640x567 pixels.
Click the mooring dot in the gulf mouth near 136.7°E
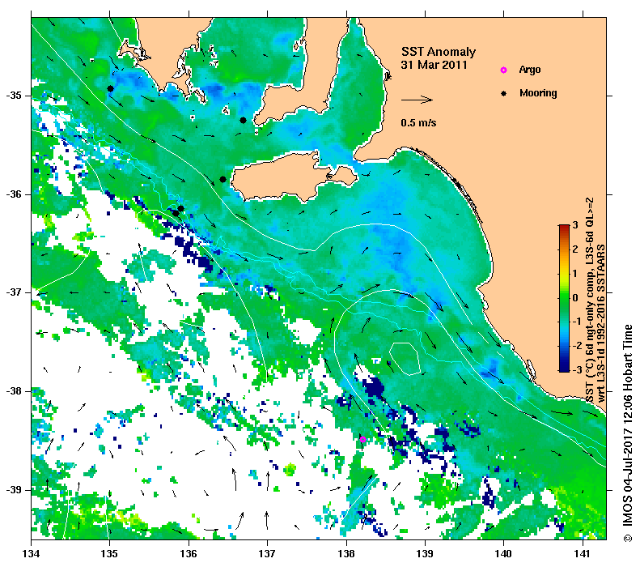point(243,120)
